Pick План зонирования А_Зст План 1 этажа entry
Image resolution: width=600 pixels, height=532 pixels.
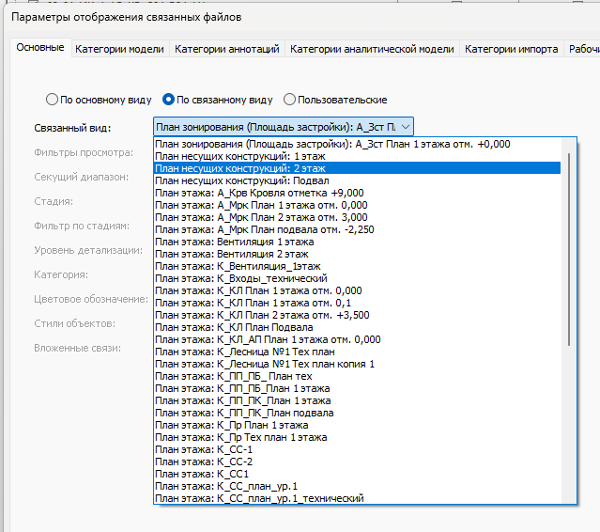[357, 144]
